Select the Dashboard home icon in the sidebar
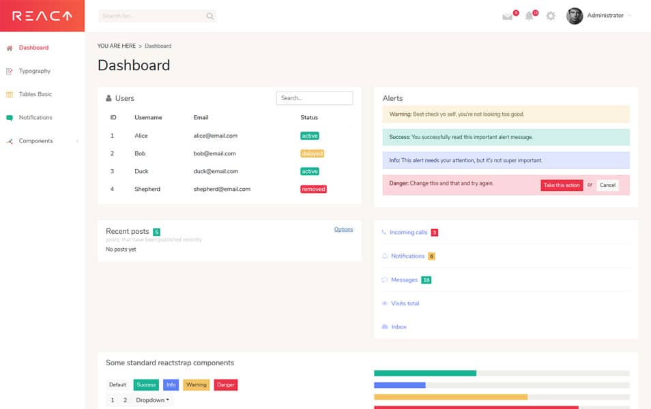The width and height of the screenshot is (651, 409). point(10,47)
